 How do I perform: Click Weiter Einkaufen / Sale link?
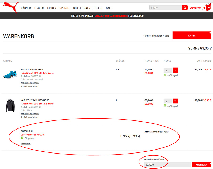156,36
